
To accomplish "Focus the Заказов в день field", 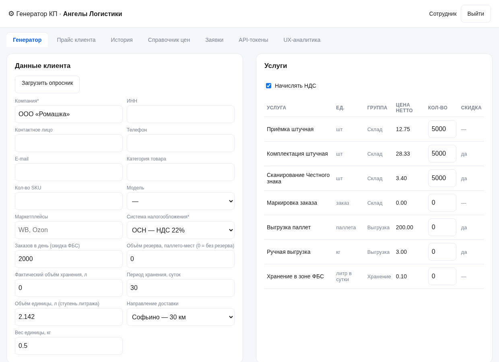I will [69, 259].
